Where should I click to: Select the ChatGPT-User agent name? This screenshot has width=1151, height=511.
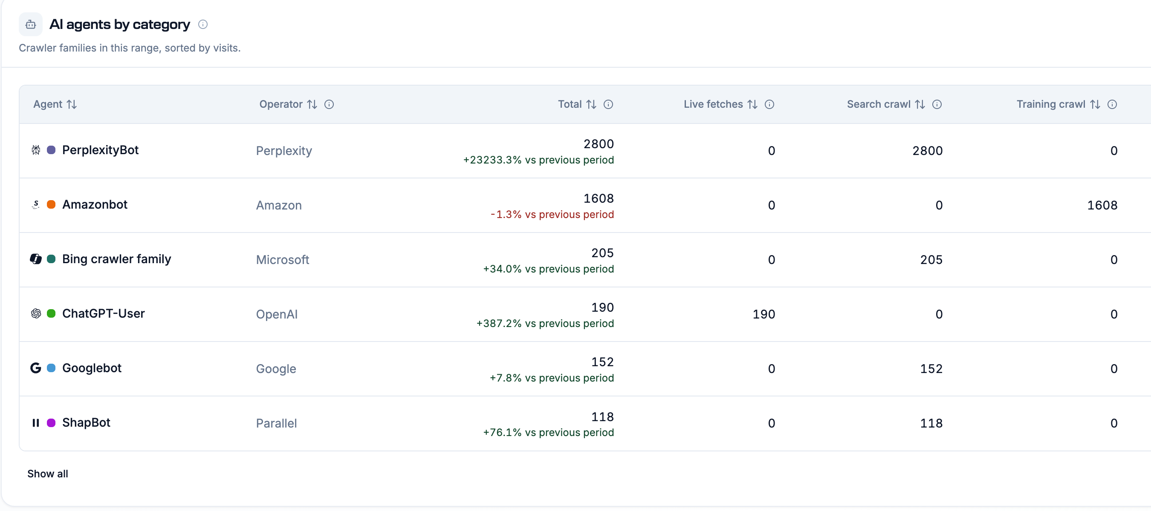(x=103, y=313)
